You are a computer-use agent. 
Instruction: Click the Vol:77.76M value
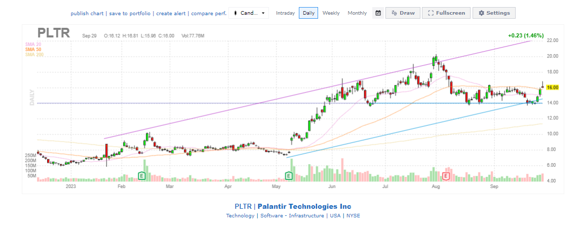click(192, 35)
